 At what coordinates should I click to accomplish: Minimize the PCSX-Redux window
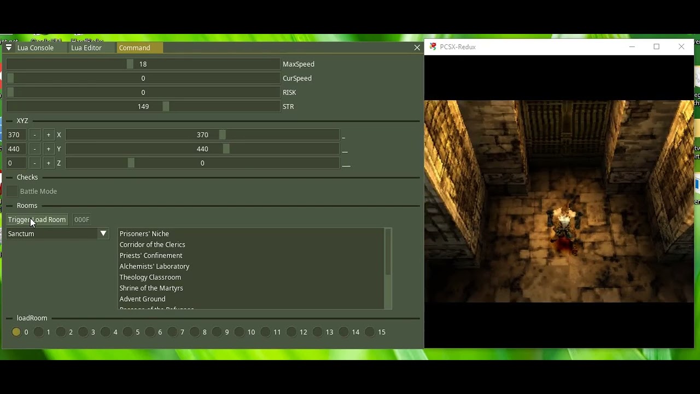coord(632,47)
